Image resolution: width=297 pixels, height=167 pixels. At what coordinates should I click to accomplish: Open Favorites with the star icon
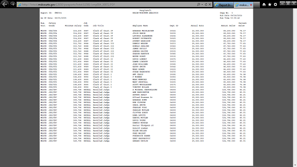(x=270, y=5)
